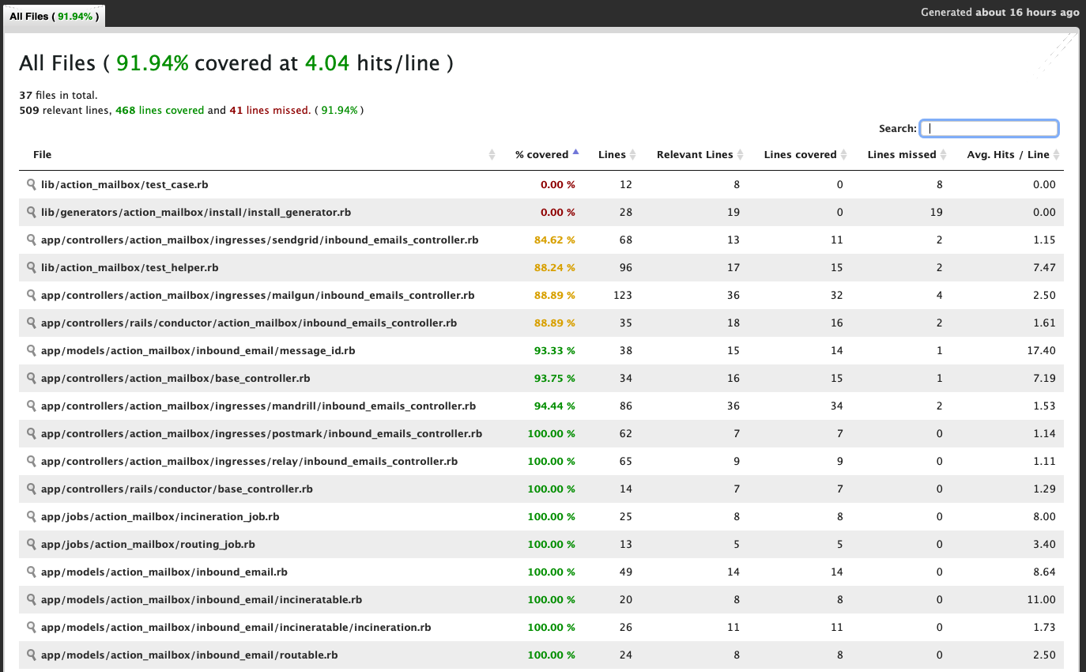Click the '37 files in total' summary text

[x=58, y=95]
